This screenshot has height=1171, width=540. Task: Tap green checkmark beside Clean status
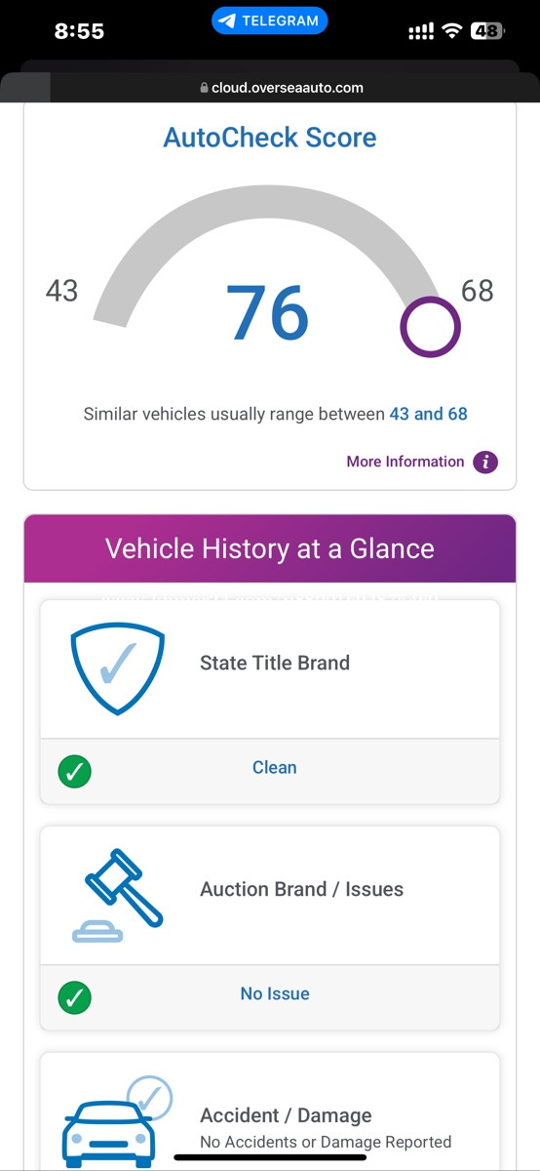pos(75,772)
